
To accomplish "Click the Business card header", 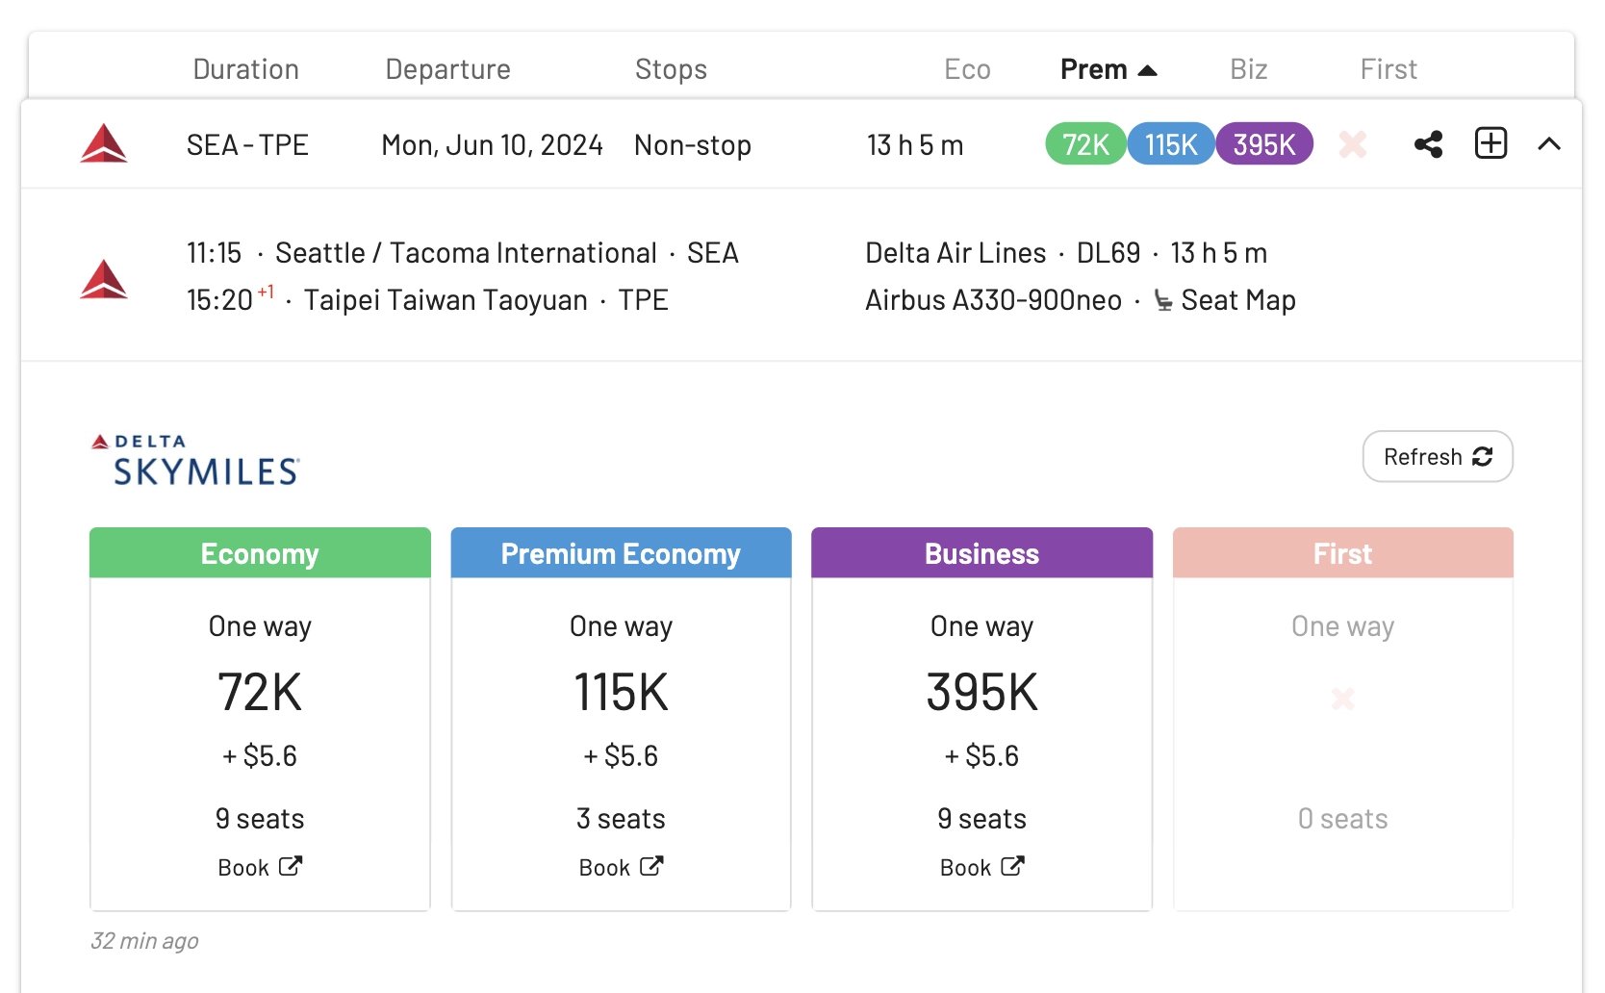I will pos(981,553).
